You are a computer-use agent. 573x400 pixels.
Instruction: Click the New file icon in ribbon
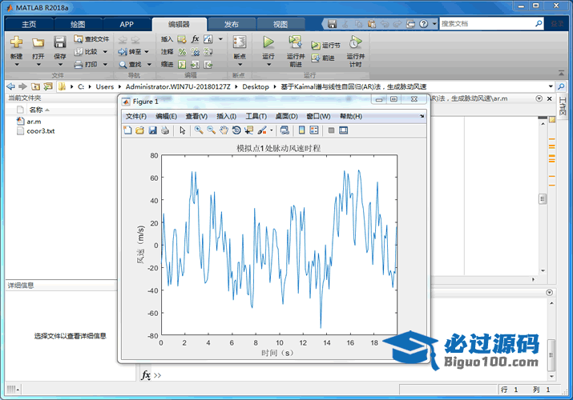[16, 42]
